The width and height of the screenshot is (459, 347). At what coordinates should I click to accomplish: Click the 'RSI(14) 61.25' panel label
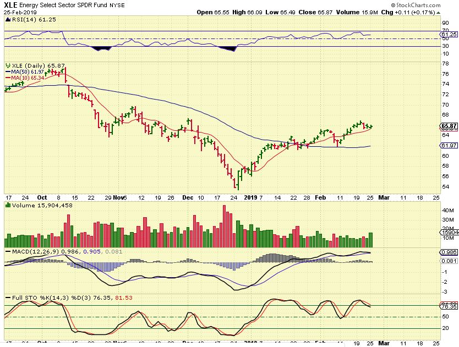pos(34,20)
